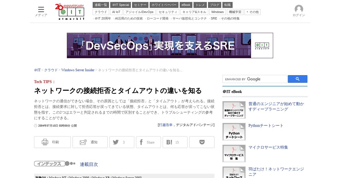The height and width of the screenshot is (178, 340).
Task: Open the @IT Special tab
Action: tap(120, 5)
